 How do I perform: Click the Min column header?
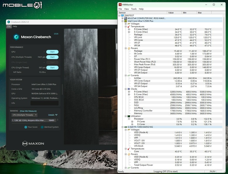tap(189, 13)
